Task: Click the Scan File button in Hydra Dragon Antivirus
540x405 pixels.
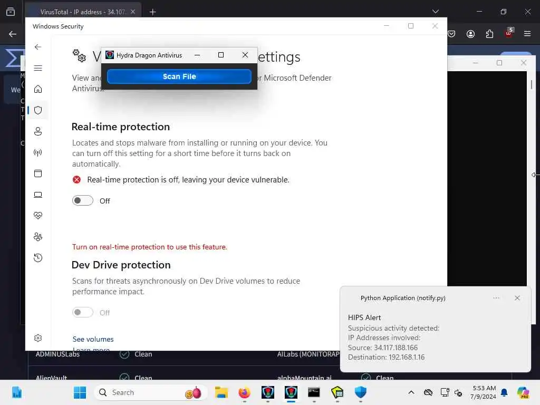Action: [179, 76]
